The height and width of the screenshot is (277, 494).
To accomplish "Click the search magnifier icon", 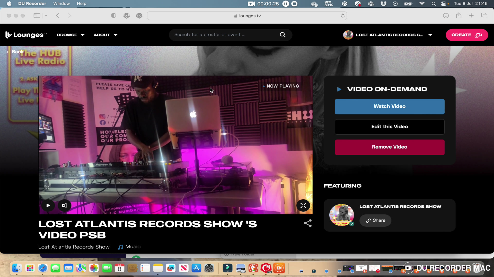I will click(x=283, y=35).
